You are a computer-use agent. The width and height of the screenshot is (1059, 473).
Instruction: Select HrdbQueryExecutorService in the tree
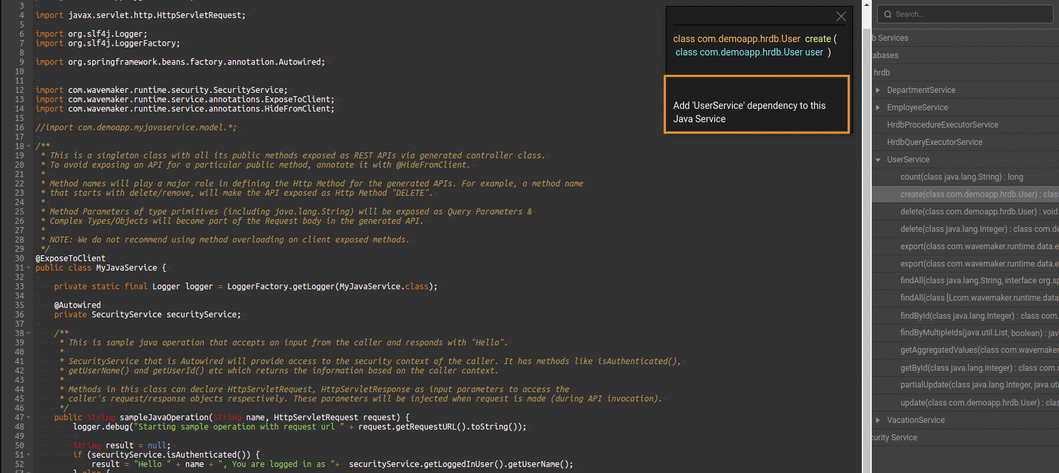[x=934, y=142]
